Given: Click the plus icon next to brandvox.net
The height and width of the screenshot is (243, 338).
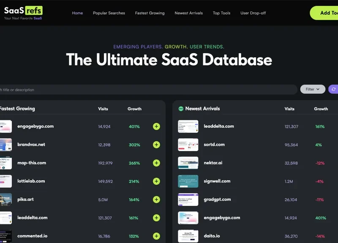Looking at the screenshot, I should [156, 145].
